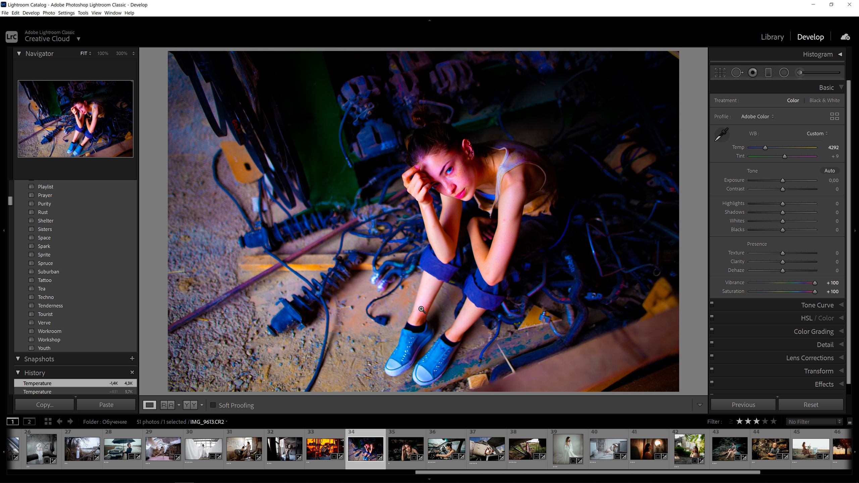The image size is (859, 483).
Task: Switch treatment to Black & White
Action: 824,100
